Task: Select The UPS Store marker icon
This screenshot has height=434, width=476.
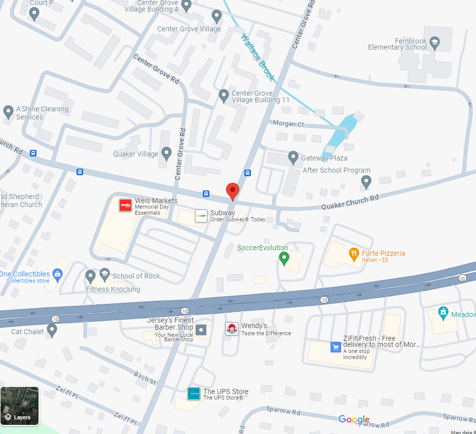Action: [x=194, y=393]
